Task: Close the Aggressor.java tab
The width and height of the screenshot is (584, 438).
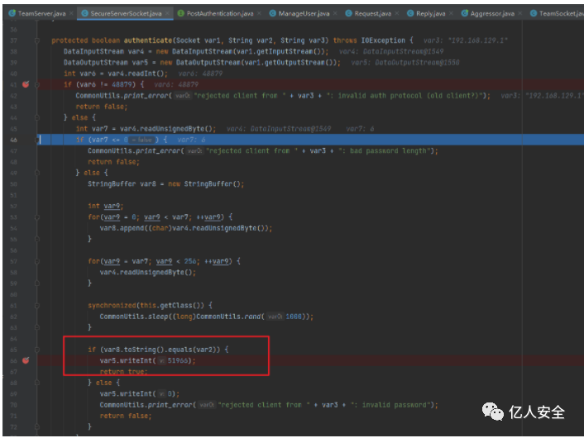Action: (x=520, y=13)
